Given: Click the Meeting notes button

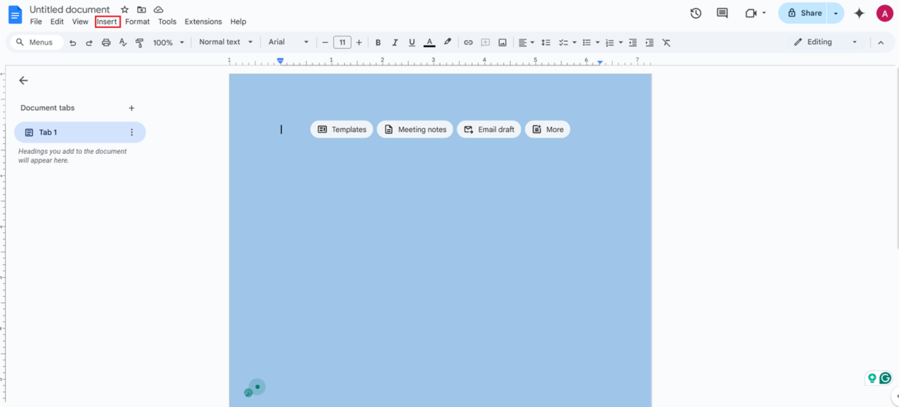Looking at the screenshot, I should click(414, 129).
